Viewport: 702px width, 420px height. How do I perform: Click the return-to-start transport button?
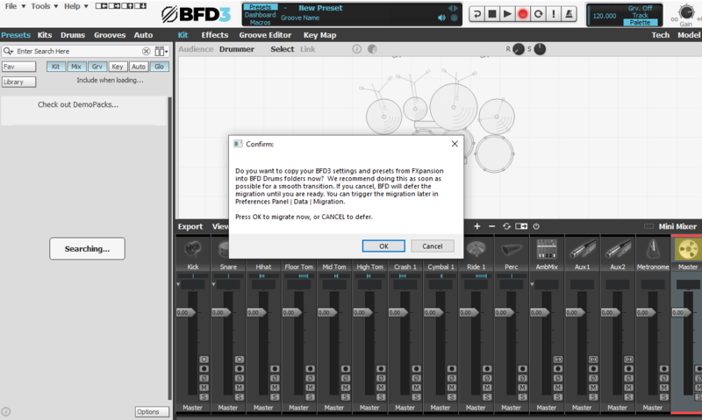476,14
